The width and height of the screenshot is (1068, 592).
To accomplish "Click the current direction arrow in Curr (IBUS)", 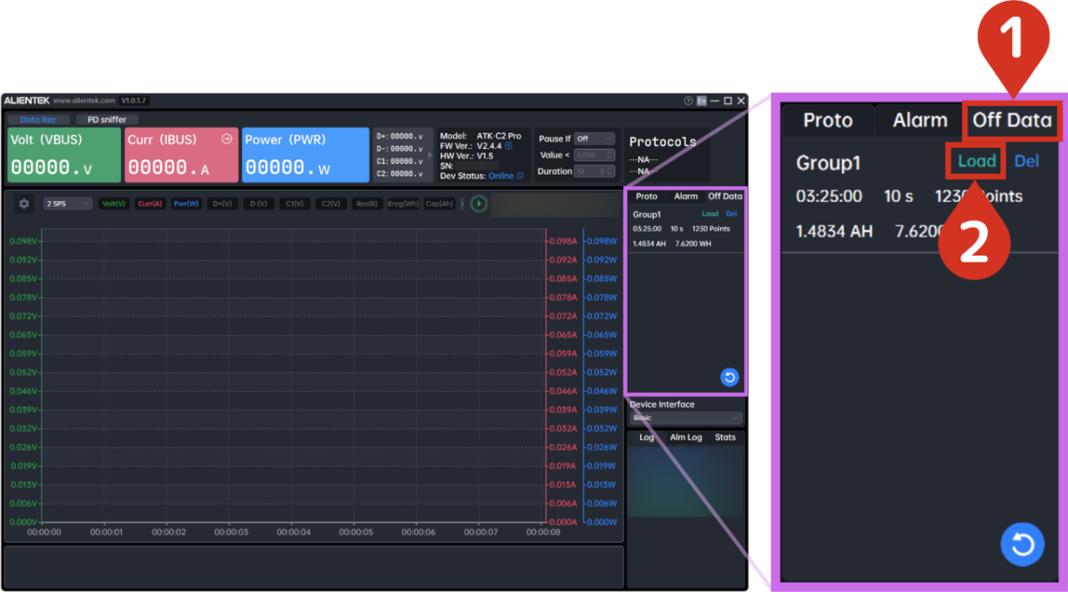I will (x=226, y=139).
